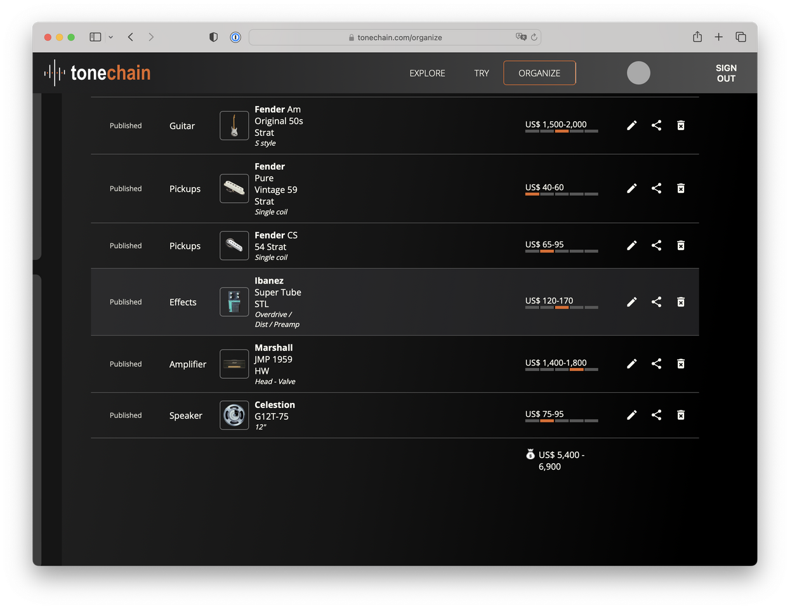Open the user avatar circle
The height and width of the screenshot is (609, 790).
point(638,73)
